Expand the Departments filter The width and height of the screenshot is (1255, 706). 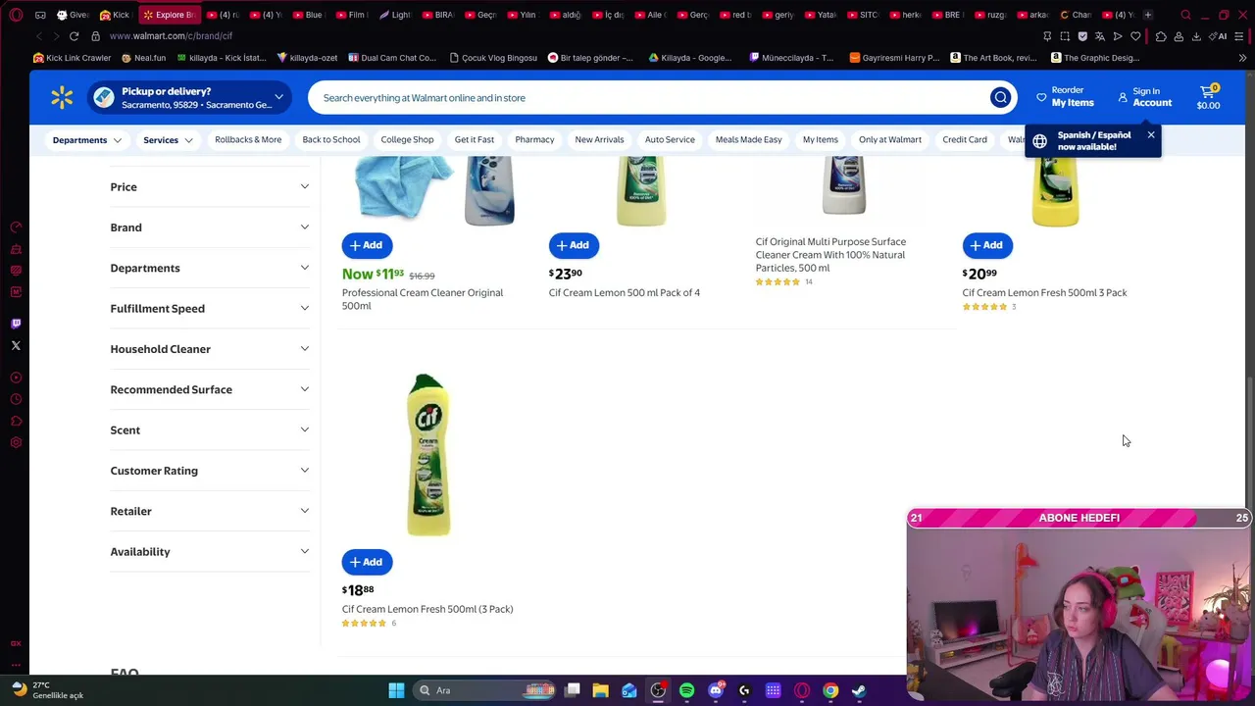(210, 268)
